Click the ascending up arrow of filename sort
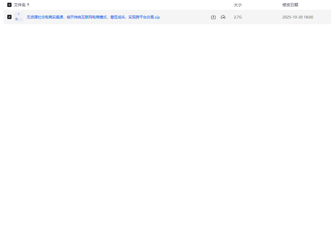 (28, 4)
